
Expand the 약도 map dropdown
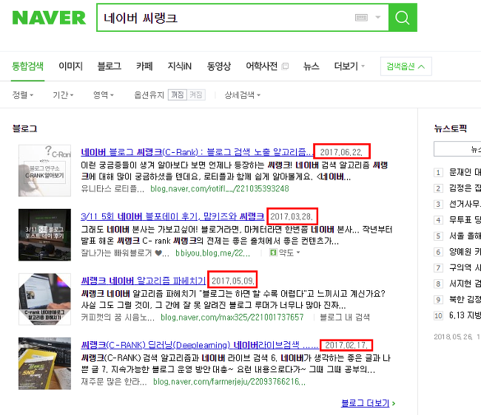pos(289,253)
